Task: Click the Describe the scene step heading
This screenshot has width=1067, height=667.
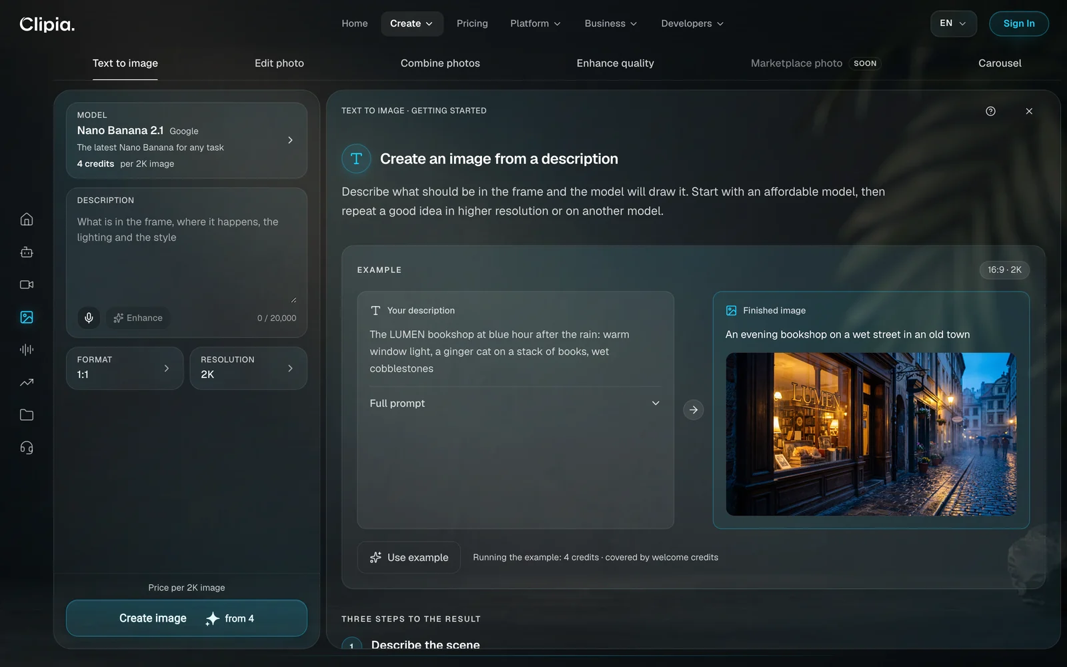Action: (x=425, y=645)
